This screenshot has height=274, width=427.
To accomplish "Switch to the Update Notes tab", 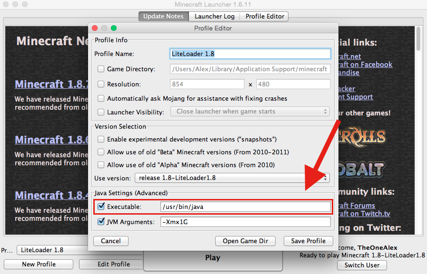I will click(163, 16).
